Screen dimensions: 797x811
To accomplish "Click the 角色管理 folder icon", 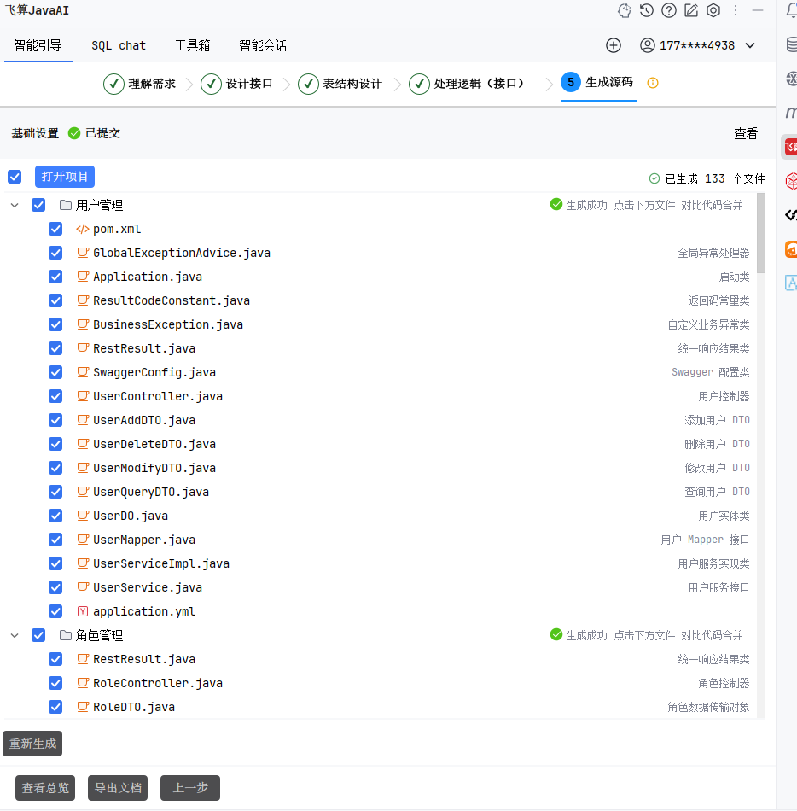I will (66, 635).
